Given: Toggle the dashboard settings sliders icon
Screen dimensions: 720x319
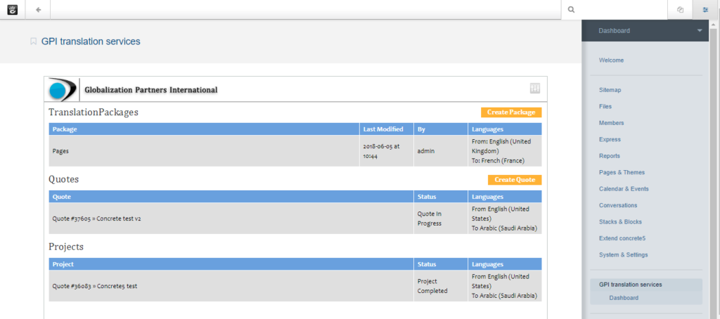Looking at the screenshot, I should coord(705,10).
